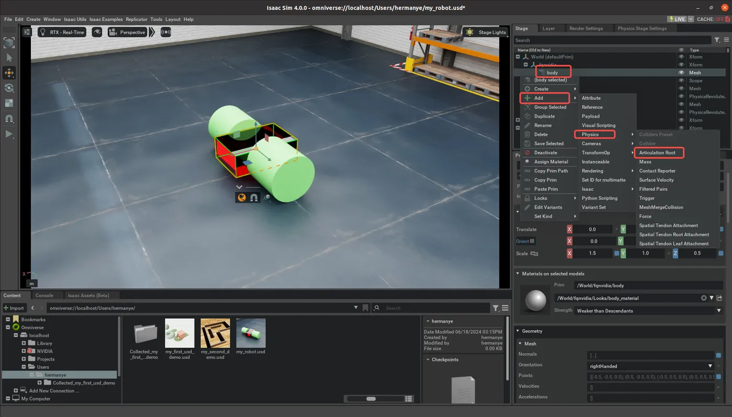Activate the Scale tool
The width and height of the screenshot is (732, 417).
(9, 103)
